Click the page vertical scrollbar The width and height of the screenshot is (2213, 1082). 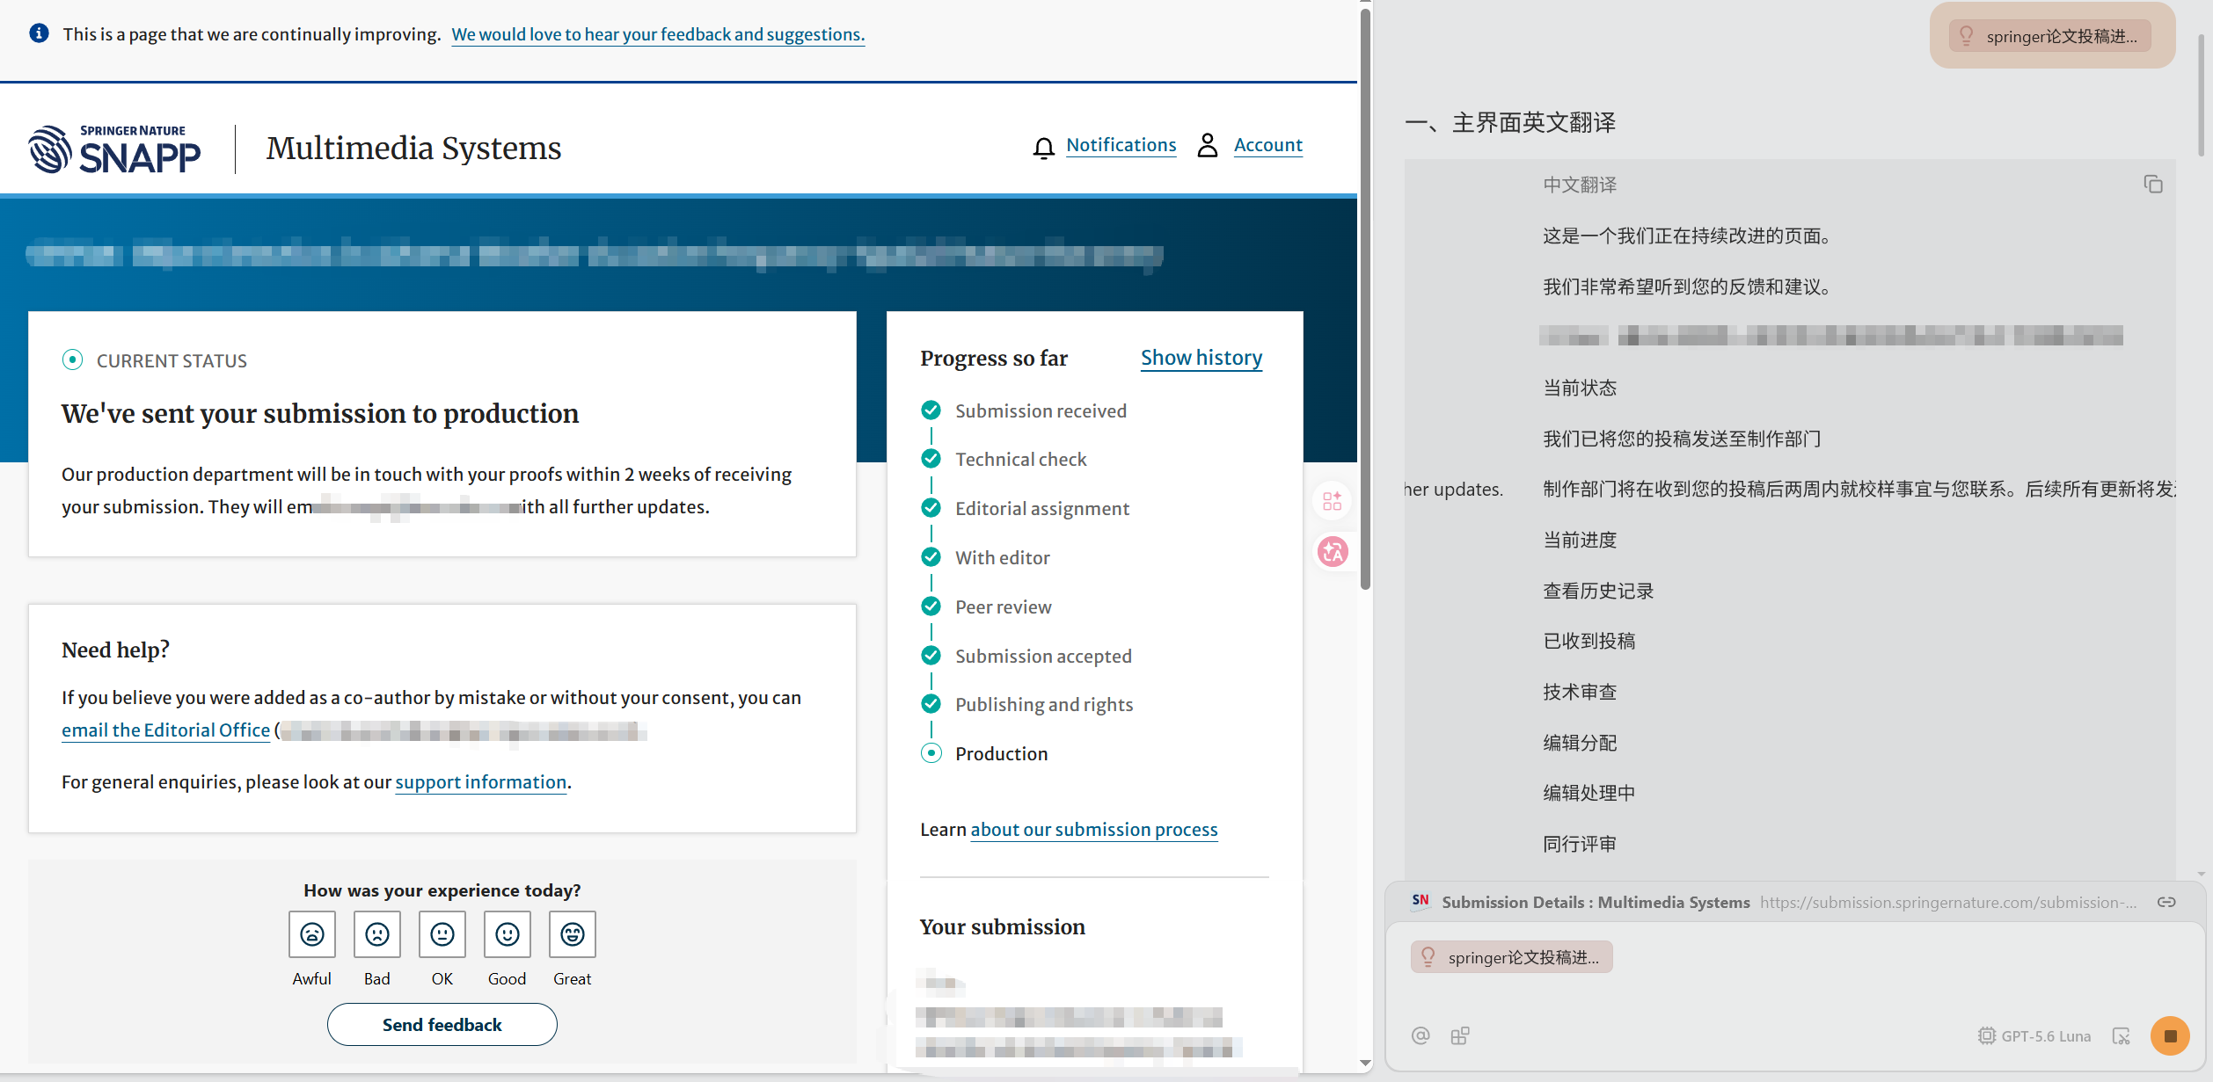click(x=1365, y=299)
